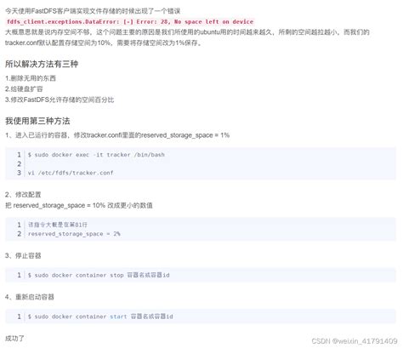403x348 pixels.
Task: Click the step title 2、修改配置
Action: point(23,195)
